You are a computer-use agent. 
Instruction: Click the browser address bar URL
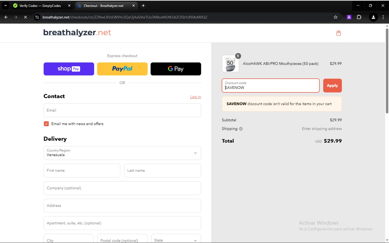[x=125, y=17]
